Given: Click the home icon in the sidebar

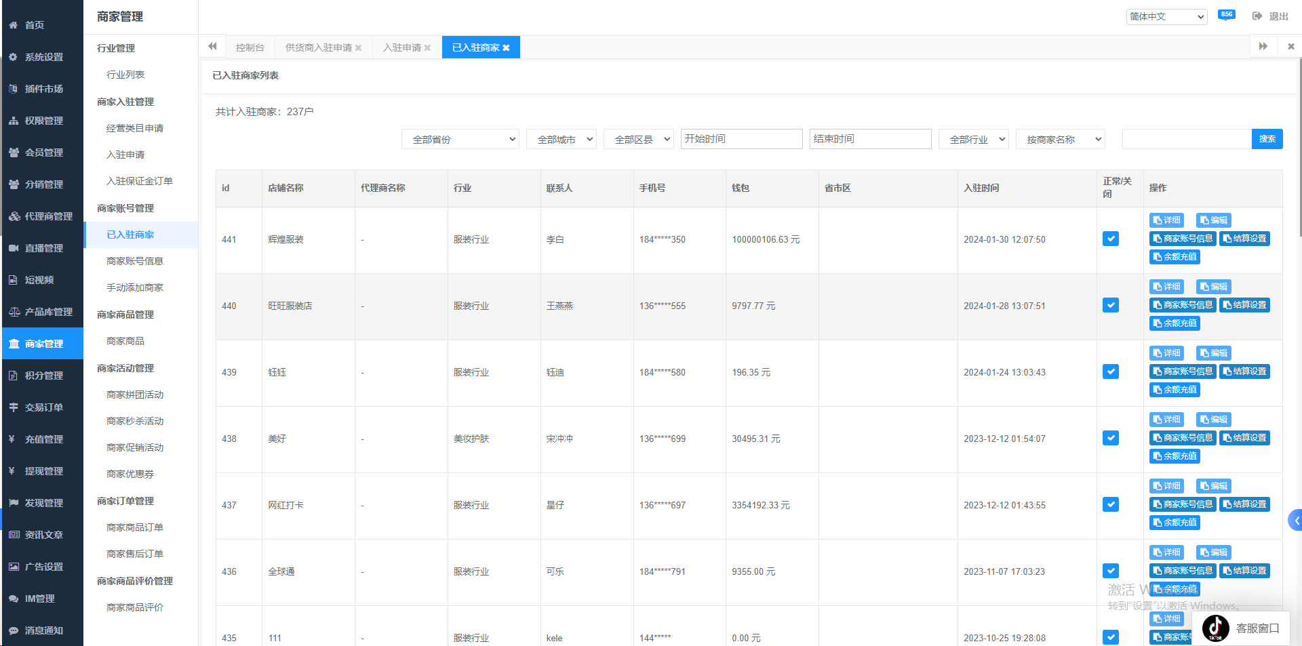Looking at the screenshot, I should coord(13,25).
